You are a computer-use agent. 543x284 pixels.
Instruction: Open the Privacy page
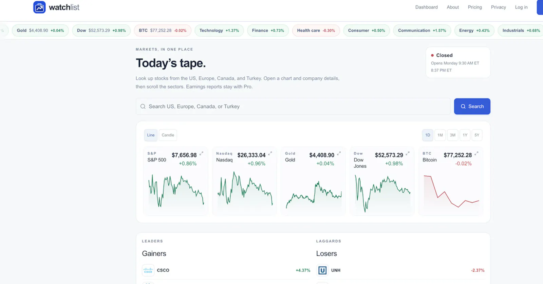coord(499,7)
